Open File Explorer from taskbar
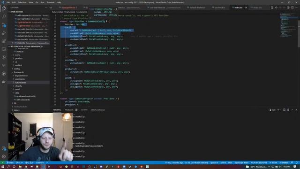 point(20,167)
